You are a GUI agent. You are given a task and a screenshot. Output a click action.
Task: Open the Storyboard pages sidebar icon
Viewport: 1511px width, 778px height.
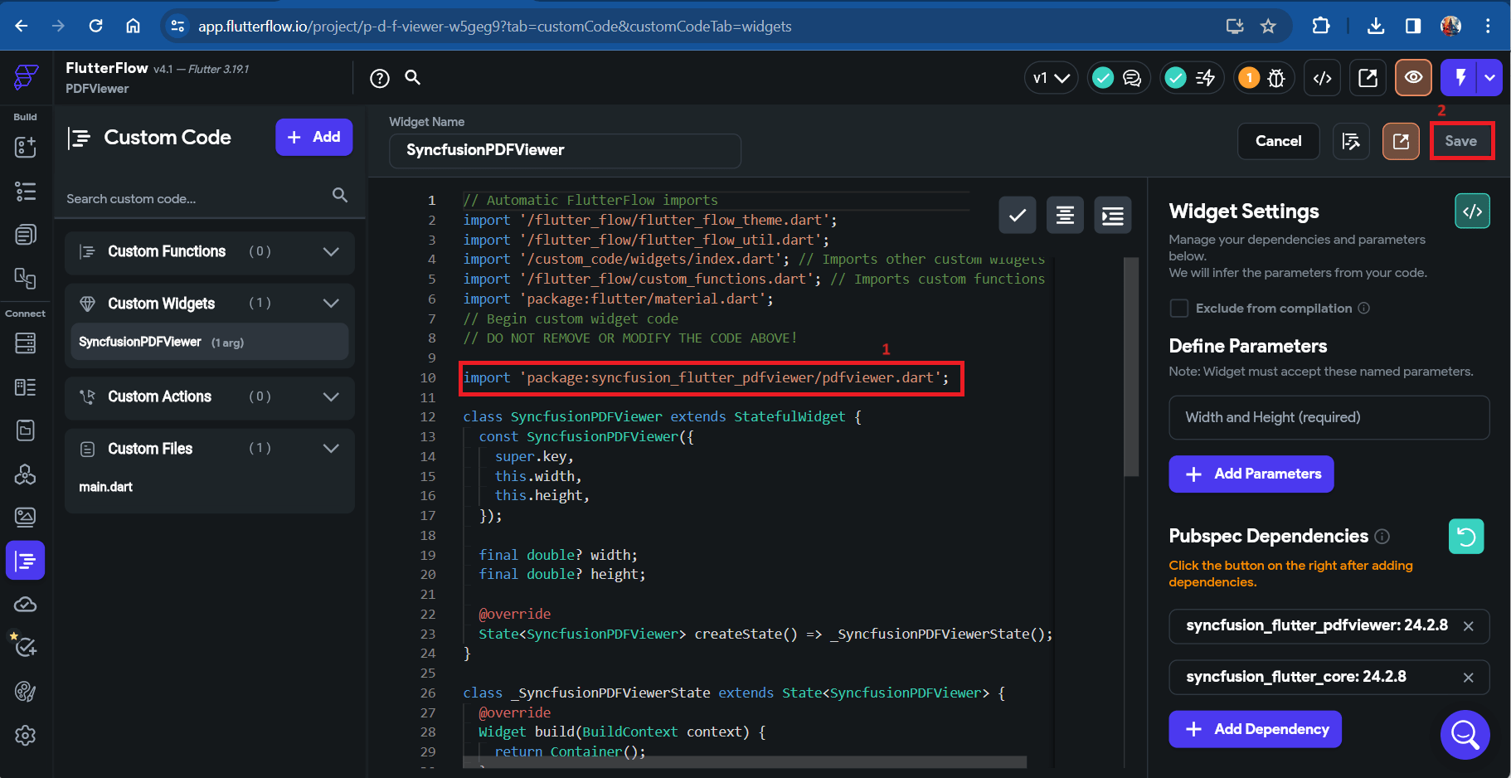click(26, 235)
